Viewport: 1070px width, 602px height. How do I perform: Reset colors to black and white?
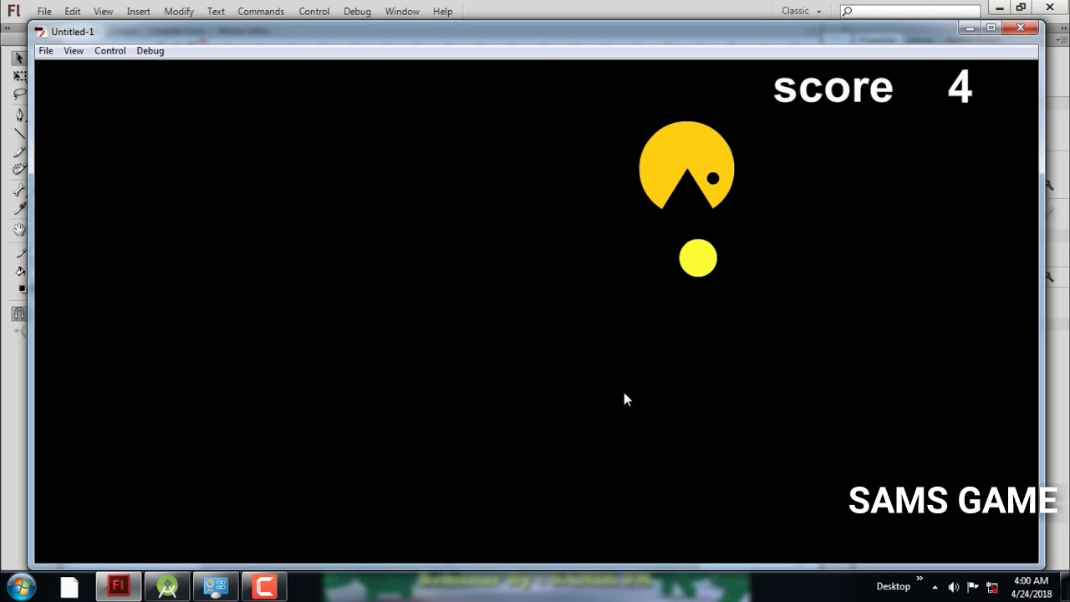pyautogui.click(x=22, y=289)
